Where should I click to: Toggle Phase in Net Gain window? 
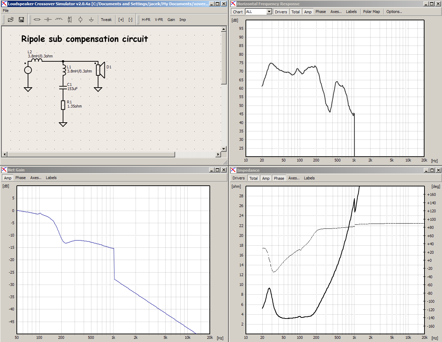tap(20, 178)
